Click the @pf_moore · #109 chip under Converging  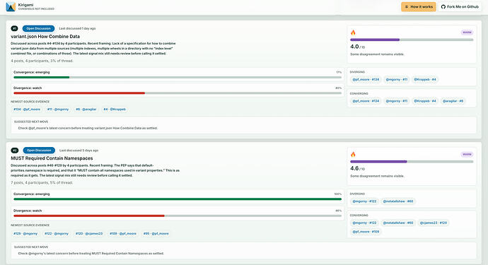[366, 232]
